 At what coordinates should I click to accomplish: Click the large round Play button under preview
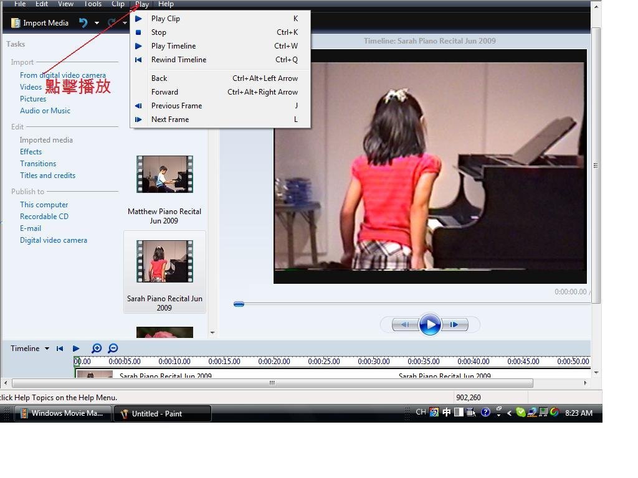coord(430,324)
